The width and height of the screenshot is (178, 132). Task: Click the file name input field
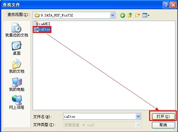coord(99,116)
